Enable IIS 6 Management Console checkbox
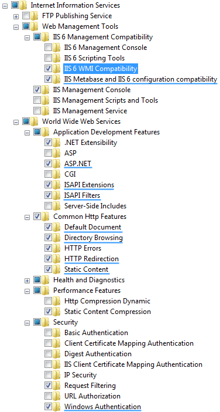Screen dimensions: 220x412 click(48, 48)
